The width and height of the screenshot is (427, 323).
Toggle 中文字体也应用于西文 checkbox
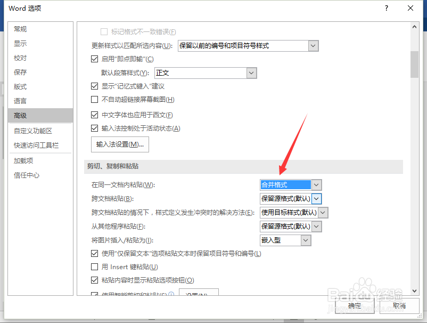click(x=94, y=115)
